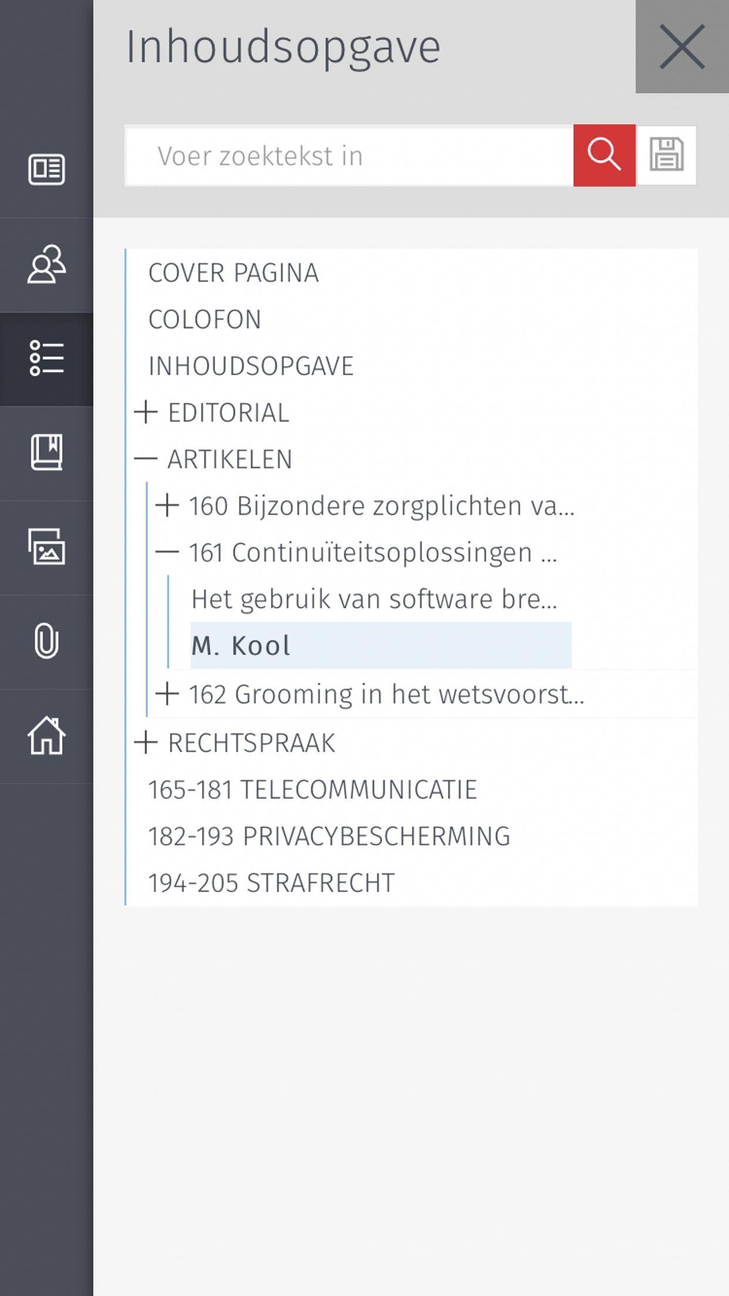This screenshot has height=1296, width=729.
Task: Expand the EDITORIAL section
Action: point(146,413)
